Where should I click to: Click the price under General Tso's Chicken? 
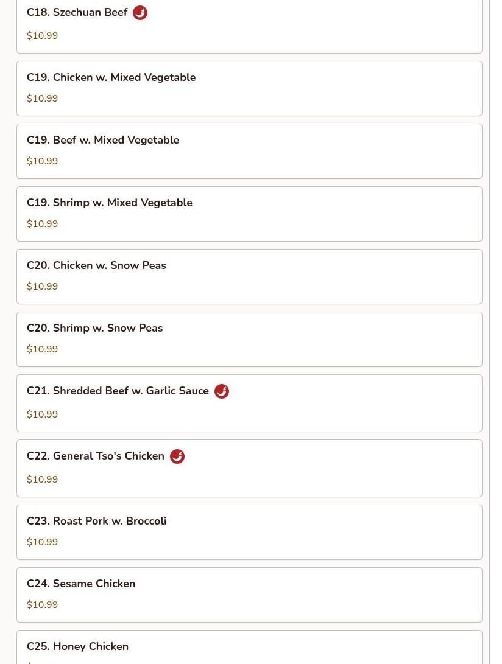point(43,480)
